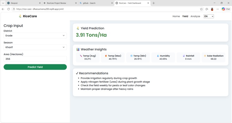Click the browser address bar URL
The width and height of the screenshot is (232, 123).
(x=40, y=9)
